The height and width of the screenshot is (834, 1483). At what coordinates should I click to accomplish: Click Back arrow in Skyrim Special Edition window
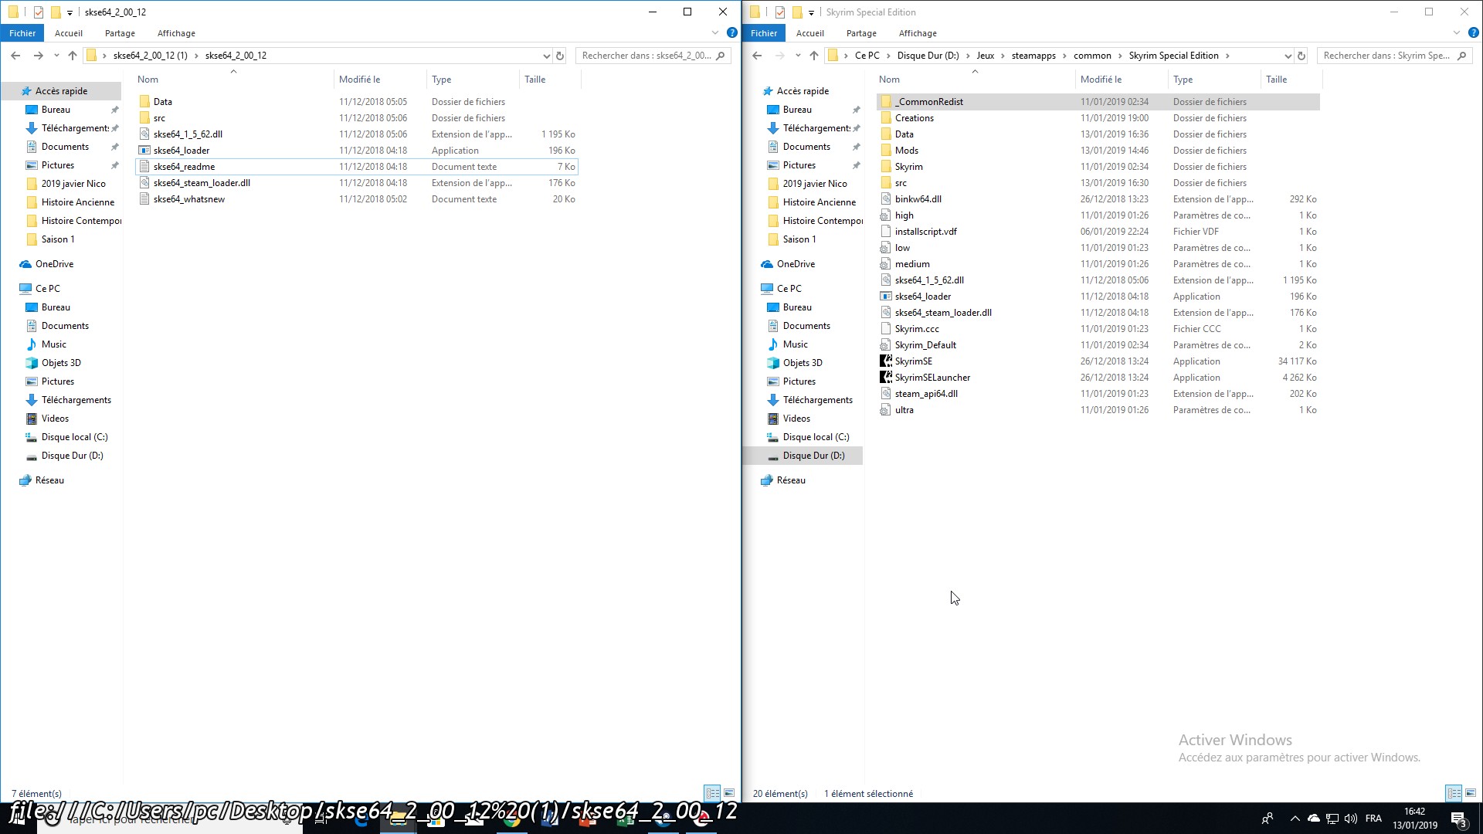pos(757,56)
